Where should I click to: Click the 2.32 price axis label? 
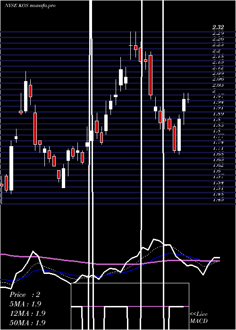pos(218,27)
